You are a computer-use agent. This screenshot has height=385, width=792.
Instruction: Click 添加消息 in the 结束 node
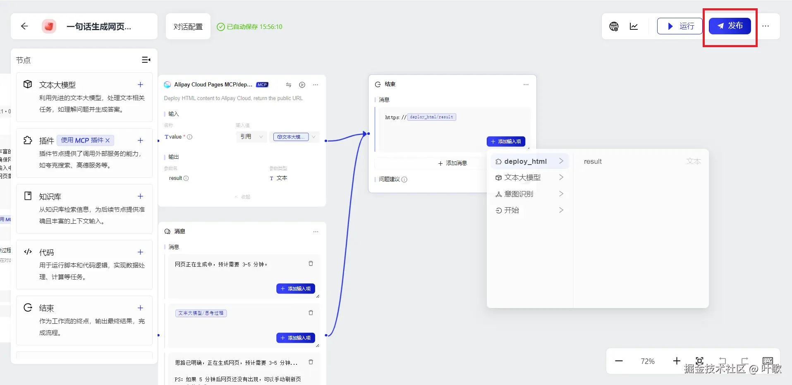click(x=452, y=163)
